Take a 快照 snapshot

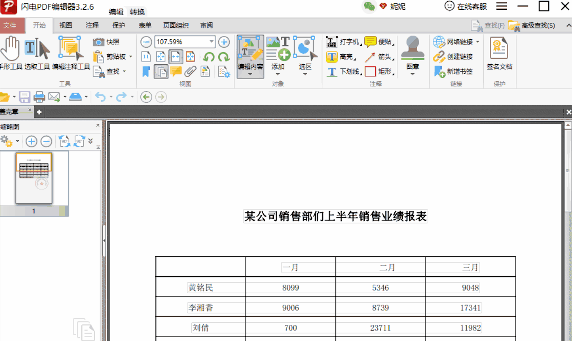pyautogui.click(x=106, y=42)
